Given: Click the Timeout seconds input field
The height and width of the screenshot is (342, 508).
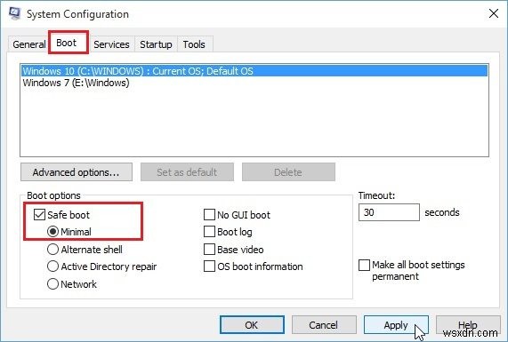Looking at the screenshot, I should click(389, 212).
